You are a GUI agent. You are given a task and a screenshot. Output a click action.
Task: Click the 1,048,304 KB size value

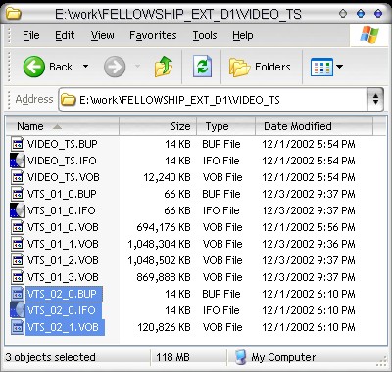tap(159, 244)
